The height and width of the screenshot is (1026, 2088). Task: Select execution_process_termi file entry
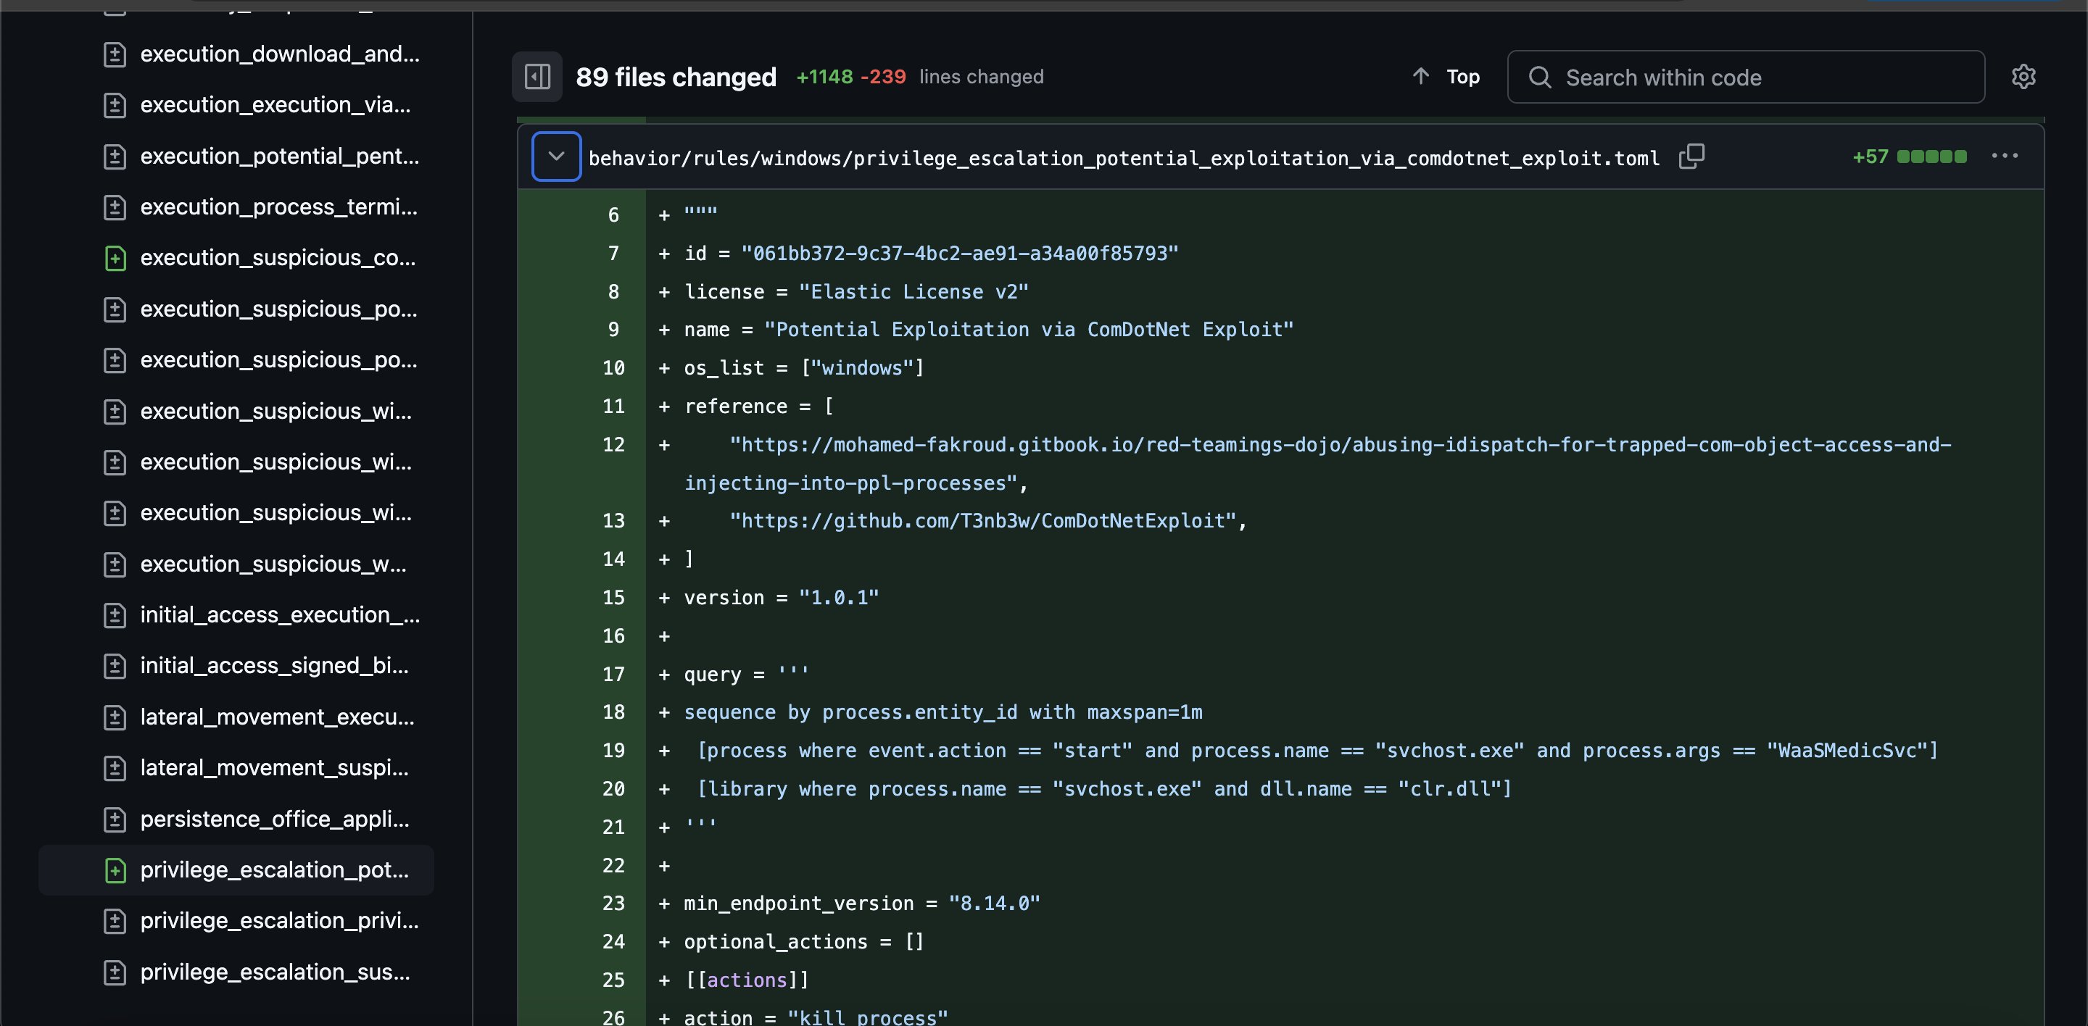[x=278, y=207]
